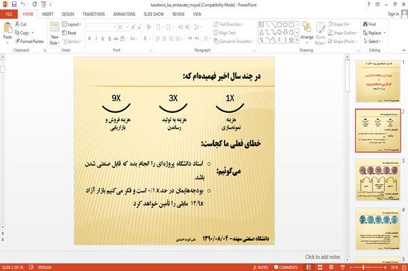Open Shape Outline dropdown

[x=343, y=33]
